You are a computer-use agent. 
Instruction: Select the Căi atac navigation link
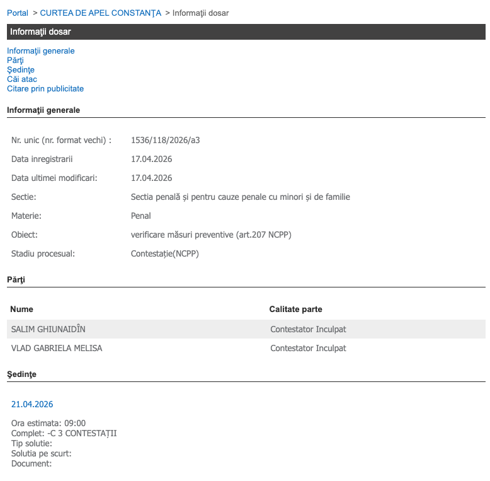(22, 79)
